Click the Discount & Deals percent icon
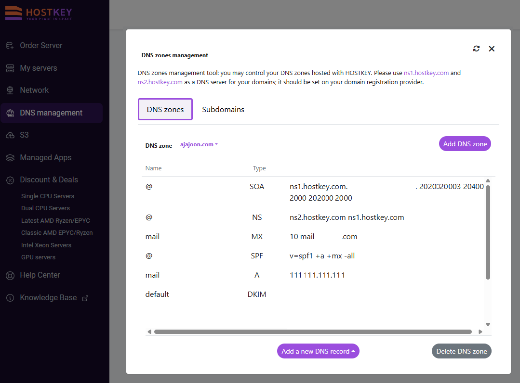Viewport: 520px width, 383px height. pos(10,180)
